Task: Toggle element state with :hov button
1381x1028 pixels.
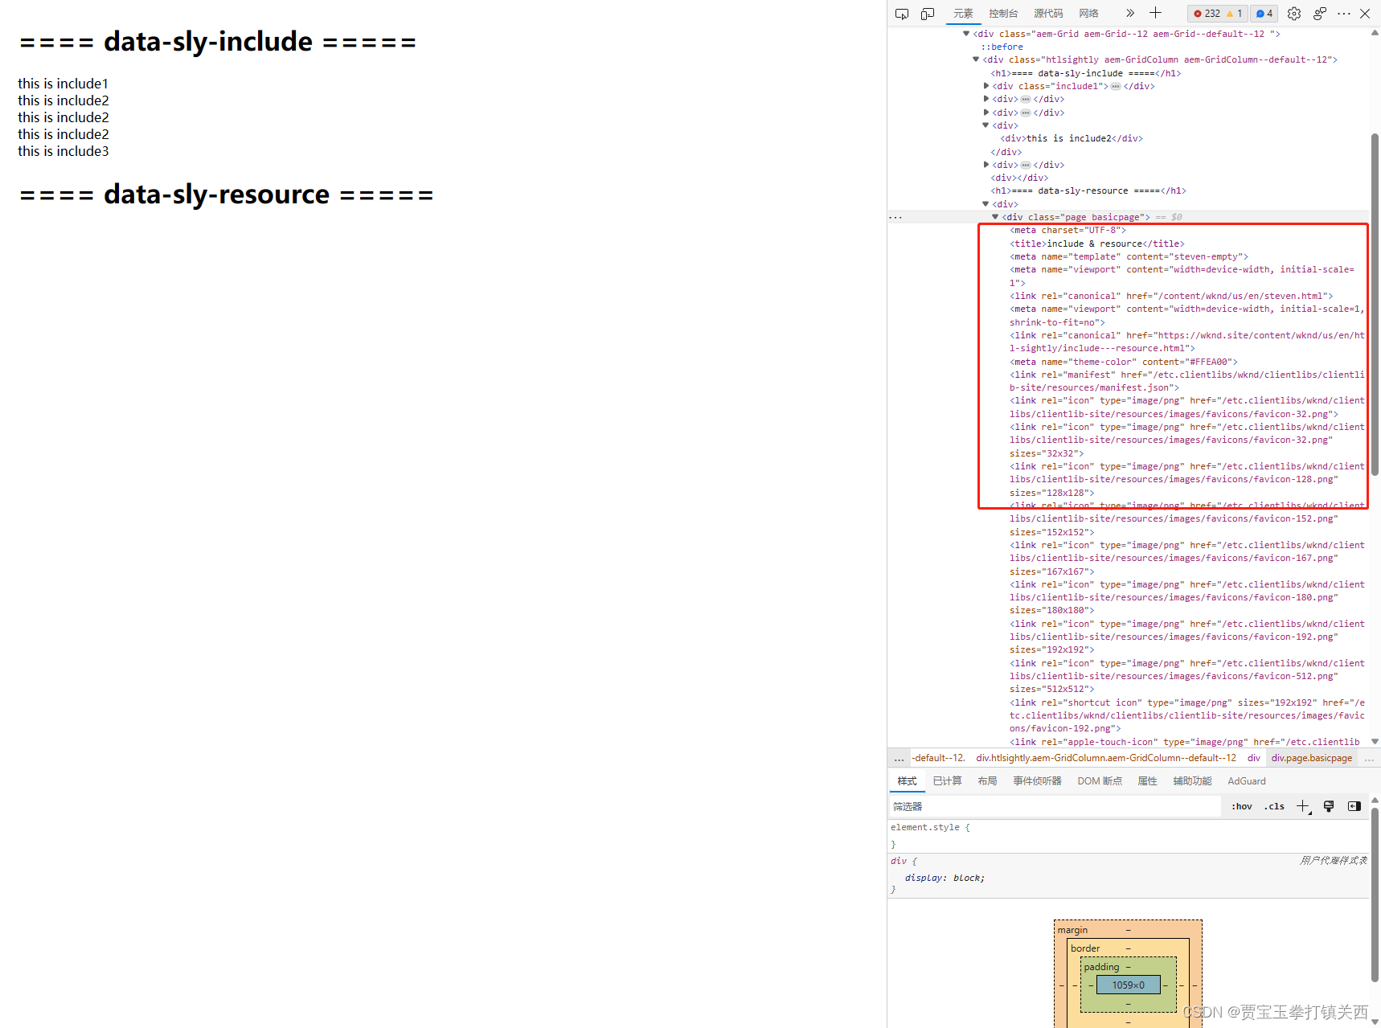Action: [1240, 806]
